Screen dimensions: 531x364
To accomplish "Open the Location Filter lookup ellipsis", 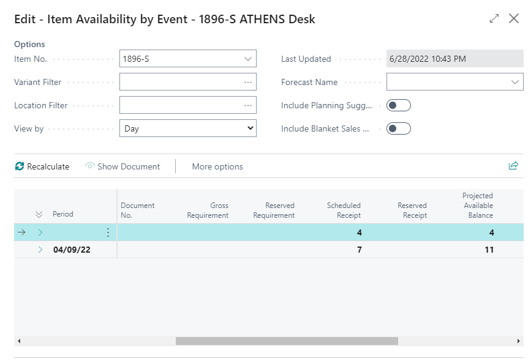I will [248, 106].
